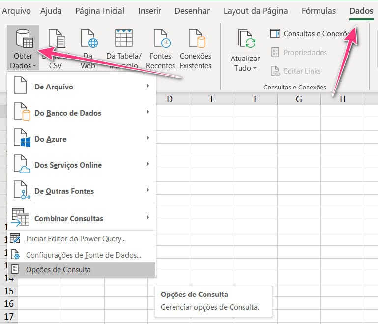Image resolution: width=378 pixels, height=324 pixels.
Task: Select Dos Serviços Online menu entry
Action: (82, 164)
